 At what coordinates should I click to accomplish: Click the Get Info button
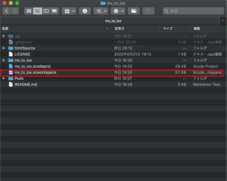pos(85,11)
